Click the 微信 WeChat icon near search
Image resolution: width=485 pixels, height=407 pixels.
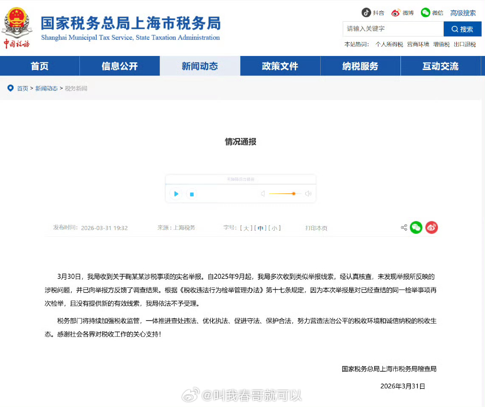click(x=426, y=13)
